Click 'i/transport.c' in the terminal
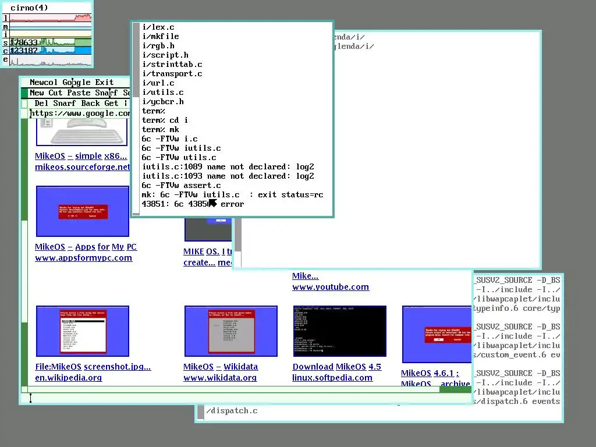This screenshot has width=596, height=447. pyautogui.click(x=172, y=74)
